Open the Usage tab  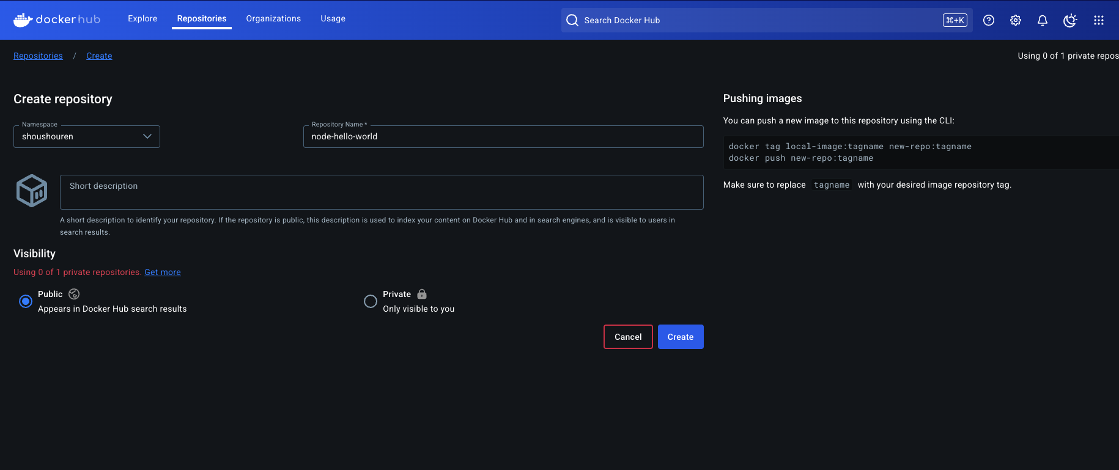333,19
